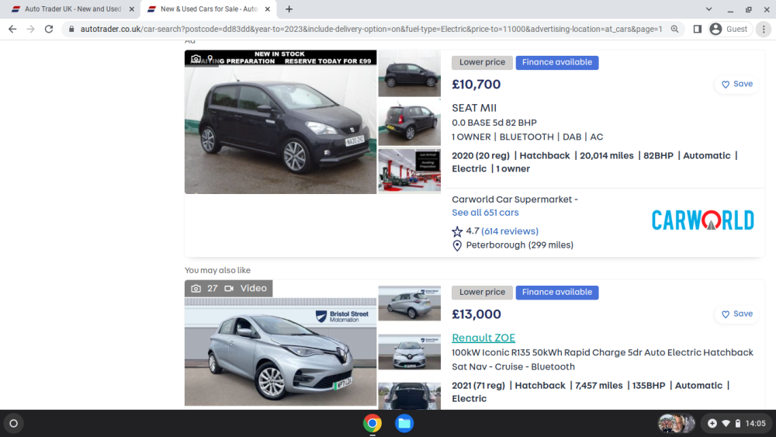Click the Wi-Fi status icon
Screen dimensions: 776x437
(726, 424)
